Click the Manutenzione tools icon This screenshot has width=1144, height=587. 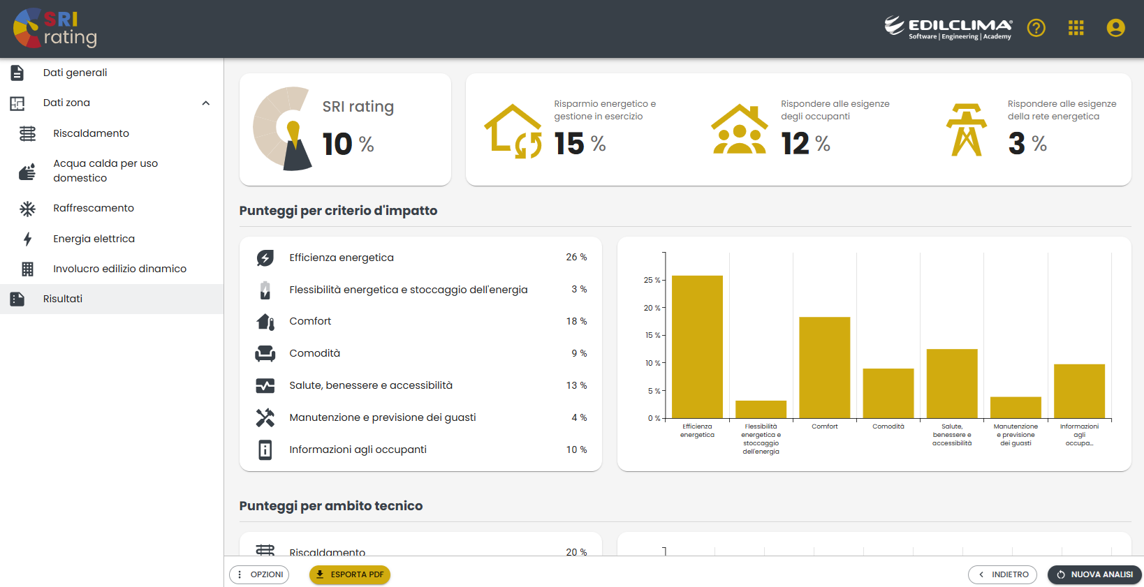pyautogui.click(x=265, y=417)
